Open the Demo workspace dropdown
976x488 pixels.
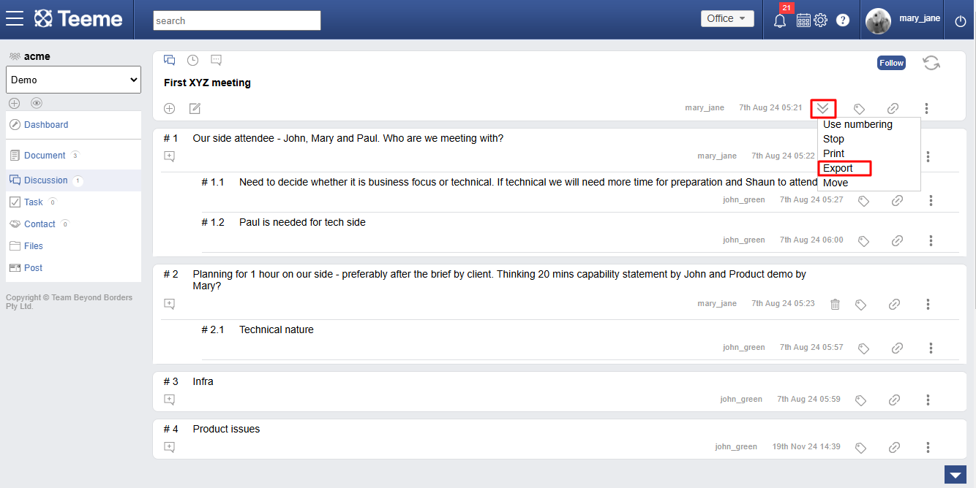pyautogui.click(x=73, y=80)
